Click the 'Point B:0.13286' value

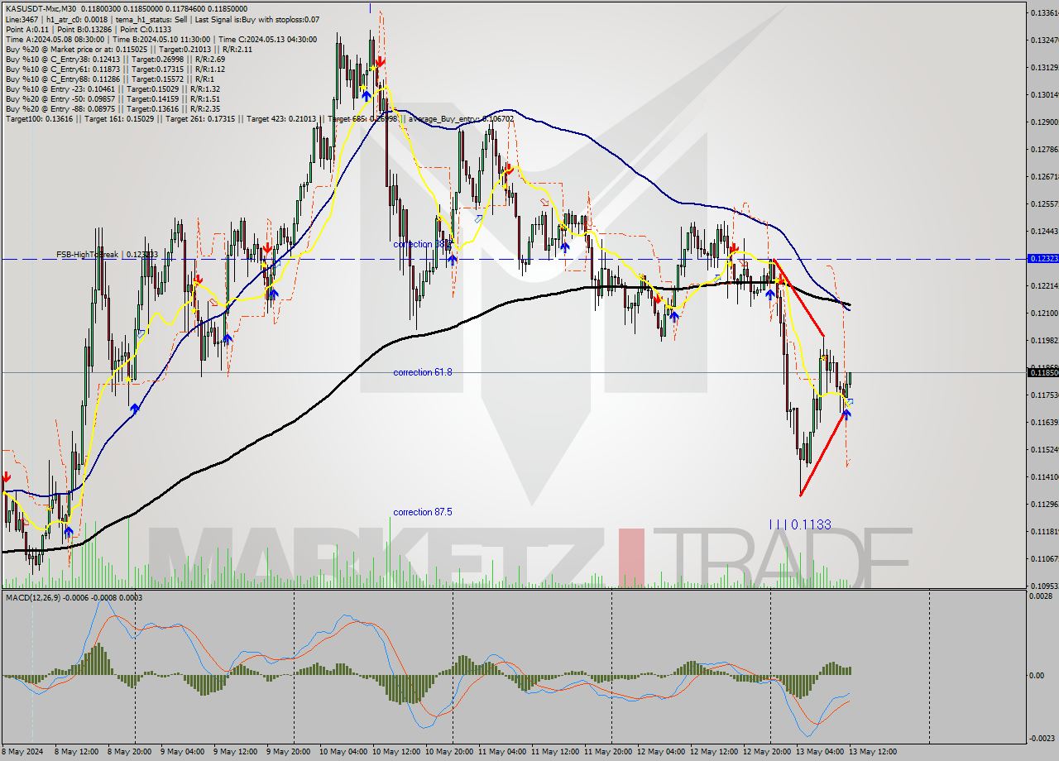coord(85,29)
